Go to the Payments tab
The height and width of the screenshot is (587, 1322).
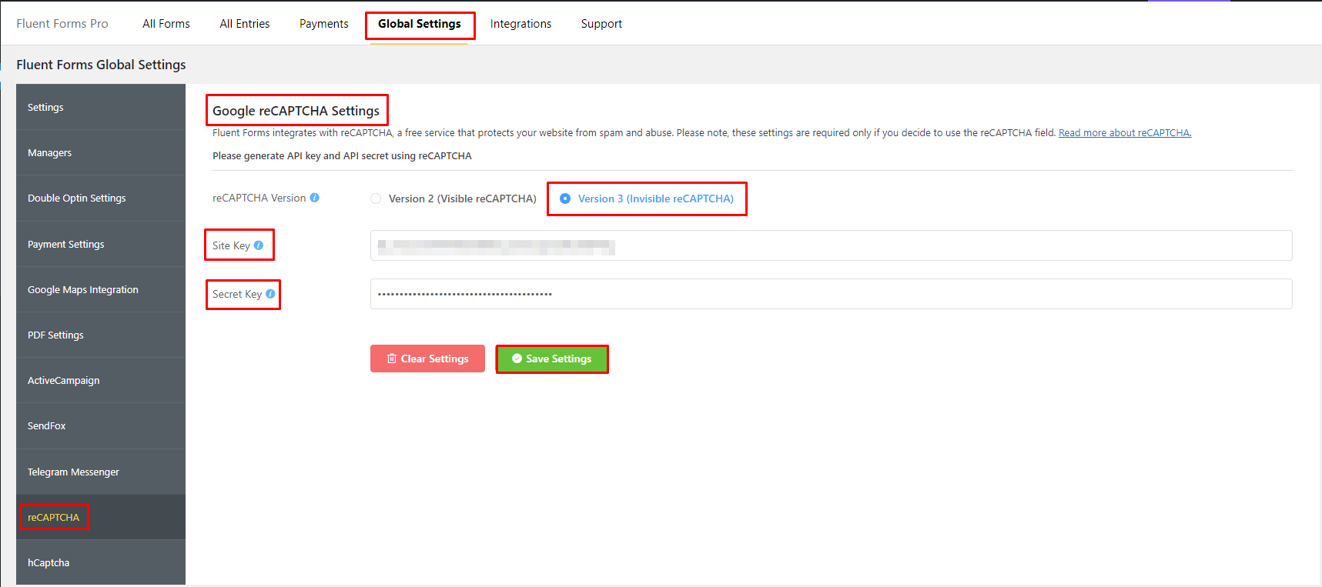(x=323, y=24)
